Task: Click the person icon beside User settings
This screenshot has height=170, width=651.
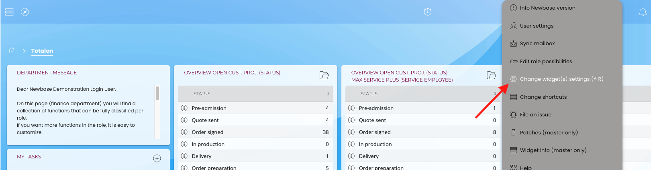Action: coord(513,26)
